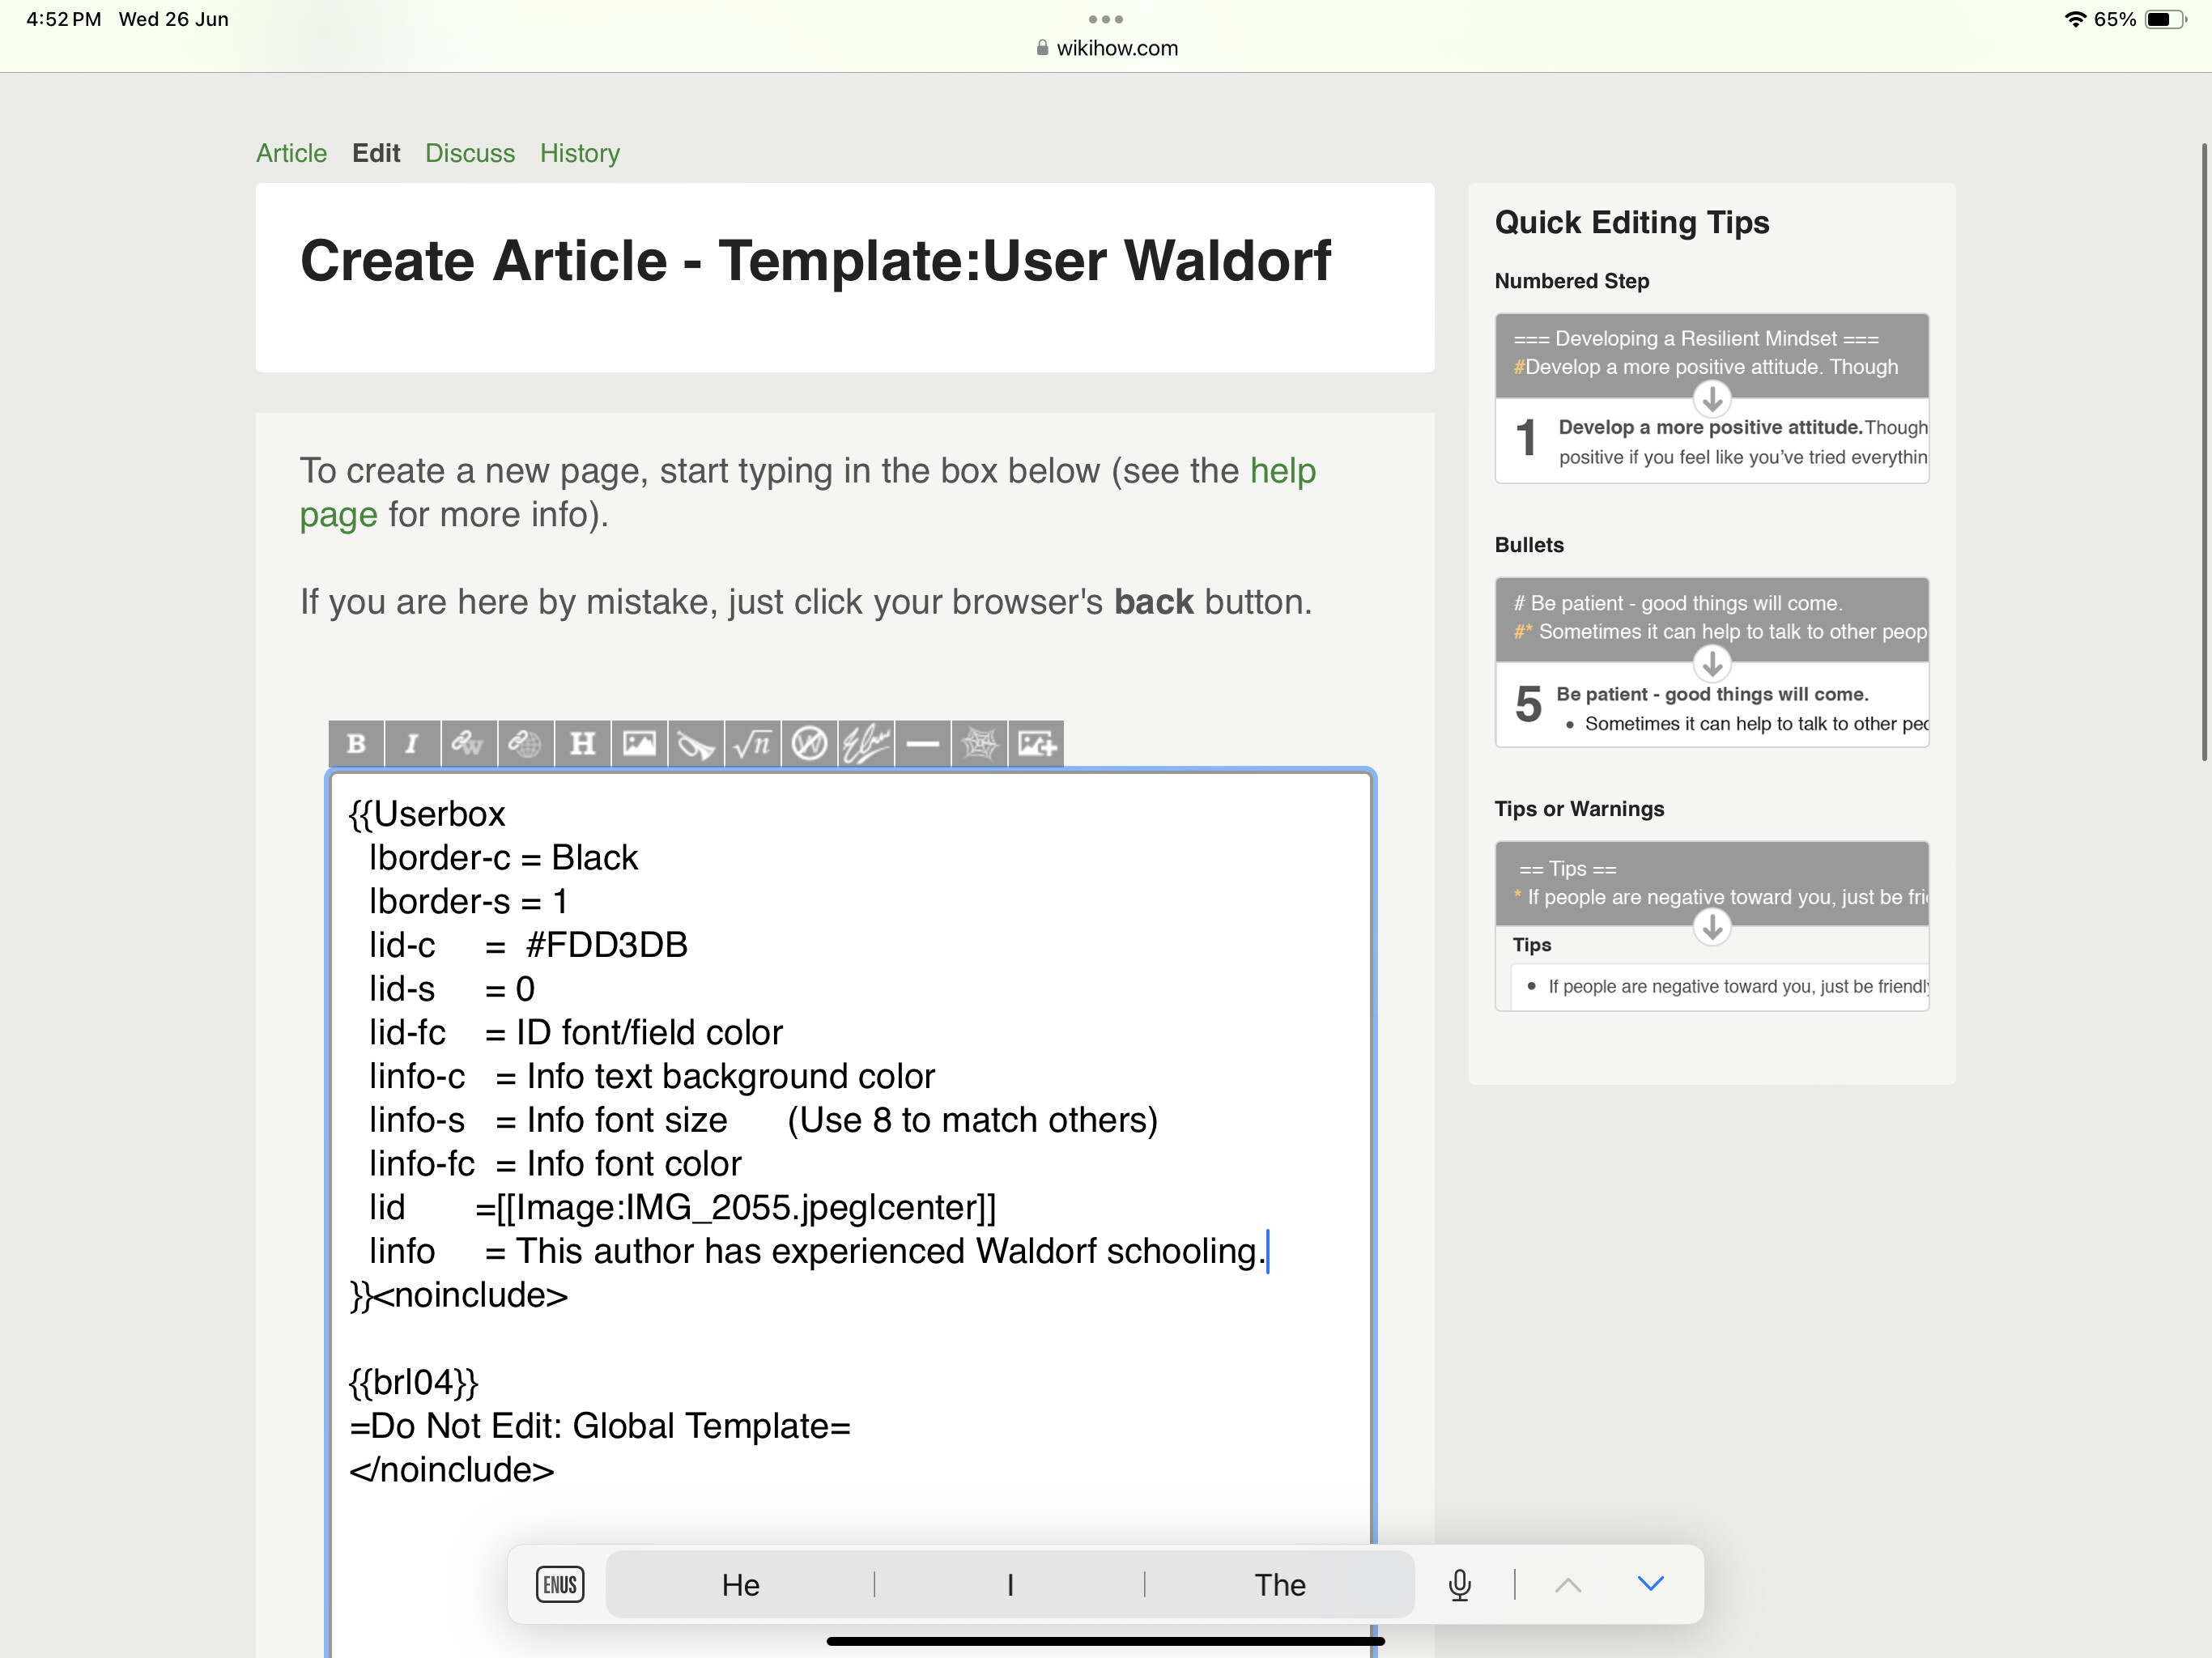
Task: Jump to previous field with up chevron
Action: 1568,1584
